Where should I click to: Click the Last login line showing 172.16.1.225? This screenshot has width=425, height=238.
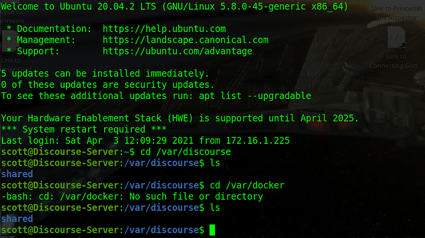145,141
